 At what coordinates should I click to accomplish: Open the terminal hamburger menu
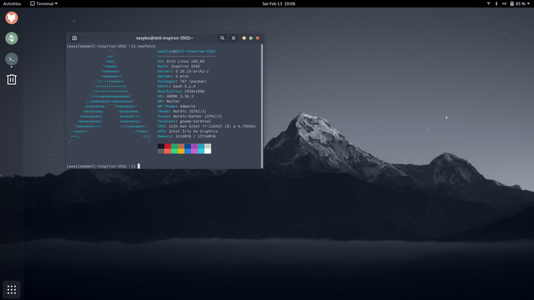pyautogui.click(x=234, y=38)
